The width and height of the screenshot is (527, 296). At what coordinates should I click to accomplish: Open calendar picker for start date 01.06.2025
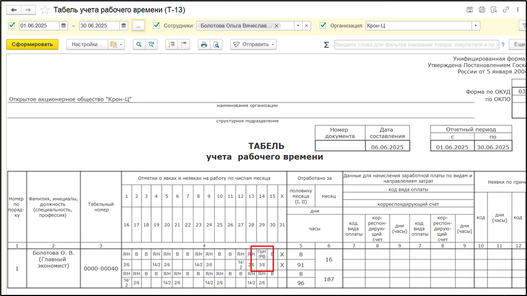(64, 26)
